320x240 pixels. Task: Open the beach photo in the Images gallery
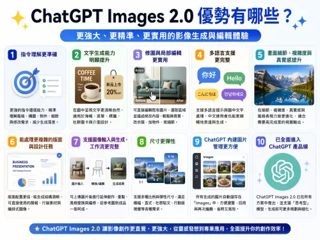[x=209, y=166]
